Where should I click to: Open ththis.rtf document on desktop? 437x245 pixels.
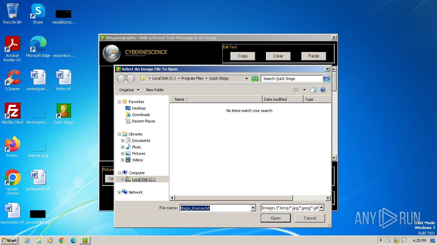pyautogui.click(x=64, y=80)
